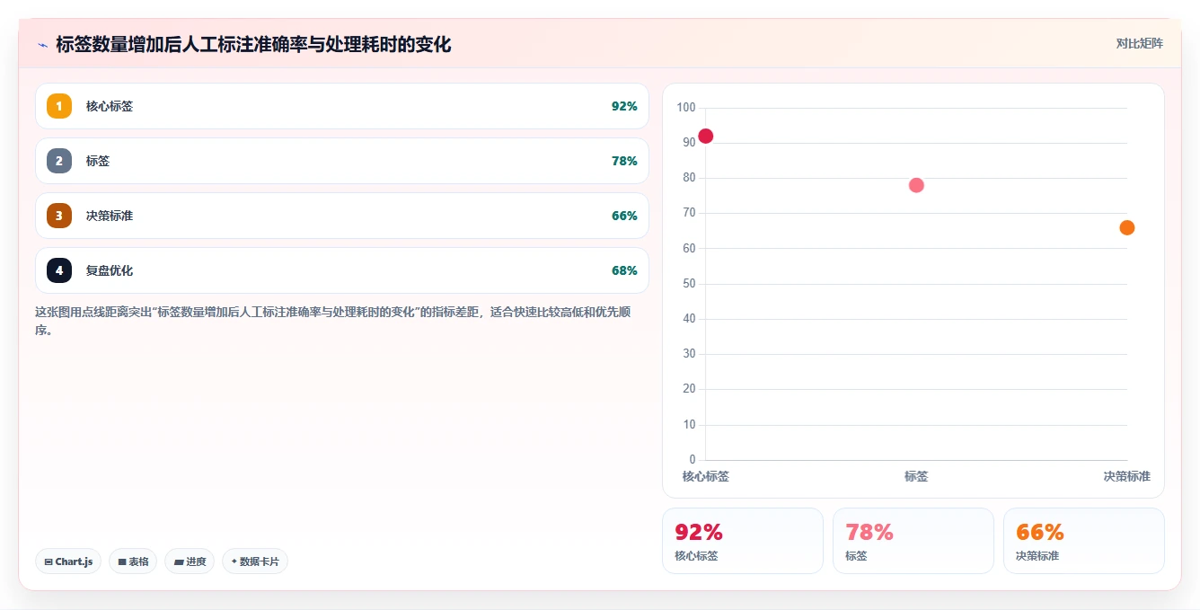Click the orange 决策标准 data point
The image size is (1200, 610).
click(x=1127, y=227)
